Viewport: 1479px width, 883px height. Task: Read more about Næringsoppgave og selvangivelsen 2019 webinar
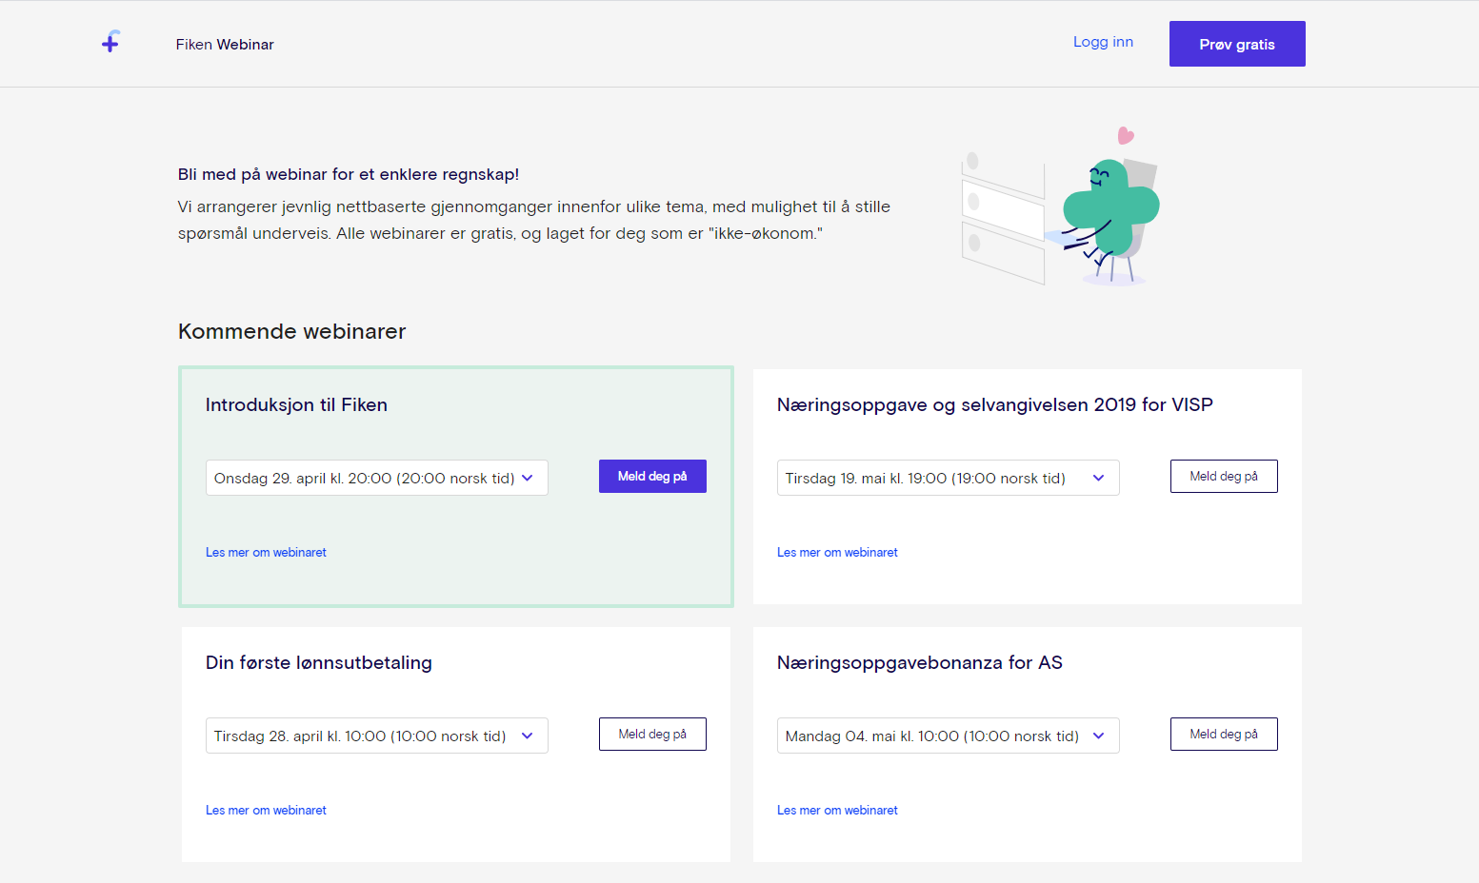tap(837, 552)
